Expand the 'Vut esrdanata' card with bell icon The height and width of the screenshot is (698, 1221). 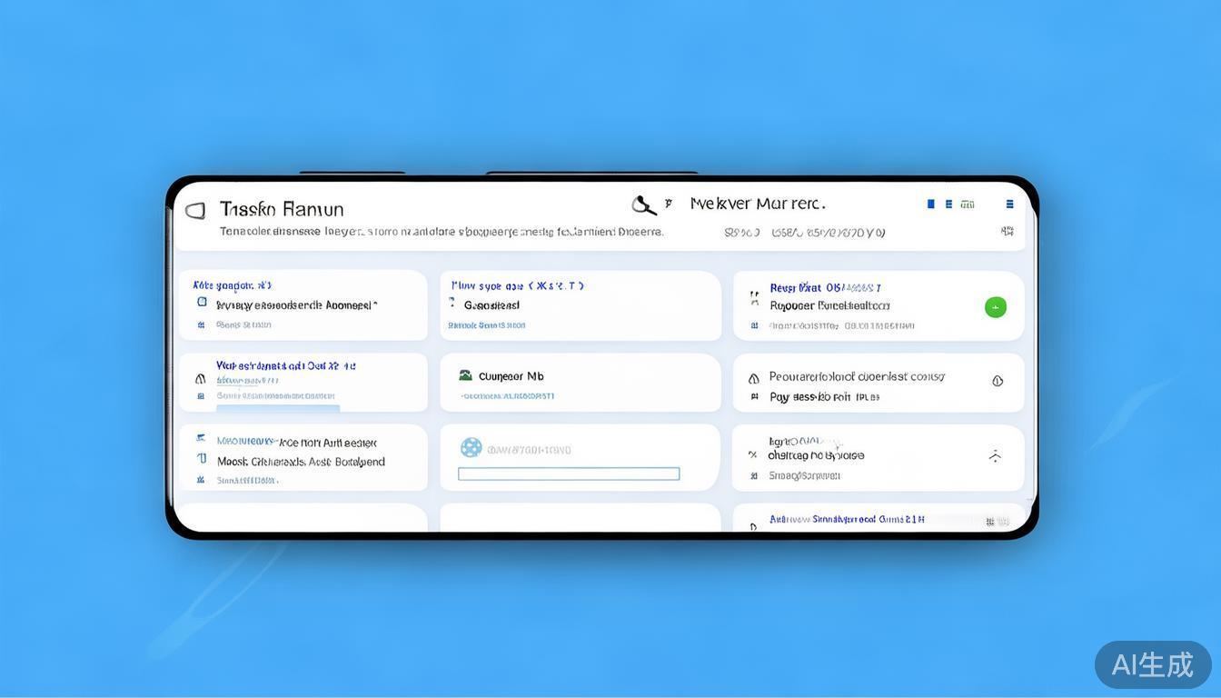point(201,378)
